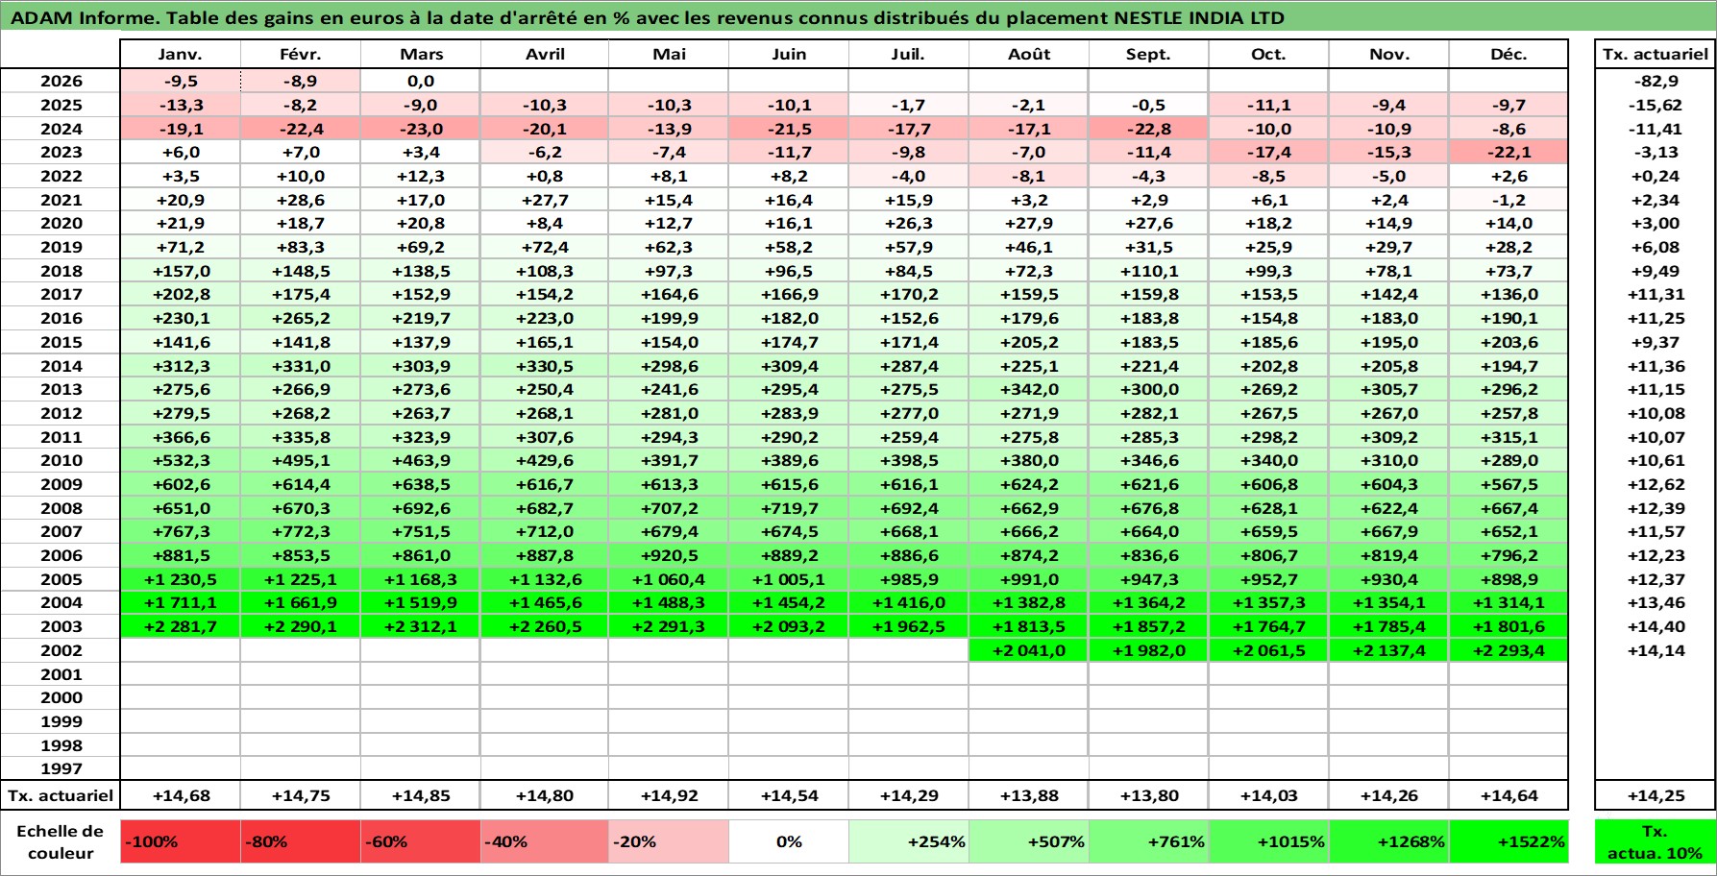Click the -20% pink color scale swatch

point(669,841)
